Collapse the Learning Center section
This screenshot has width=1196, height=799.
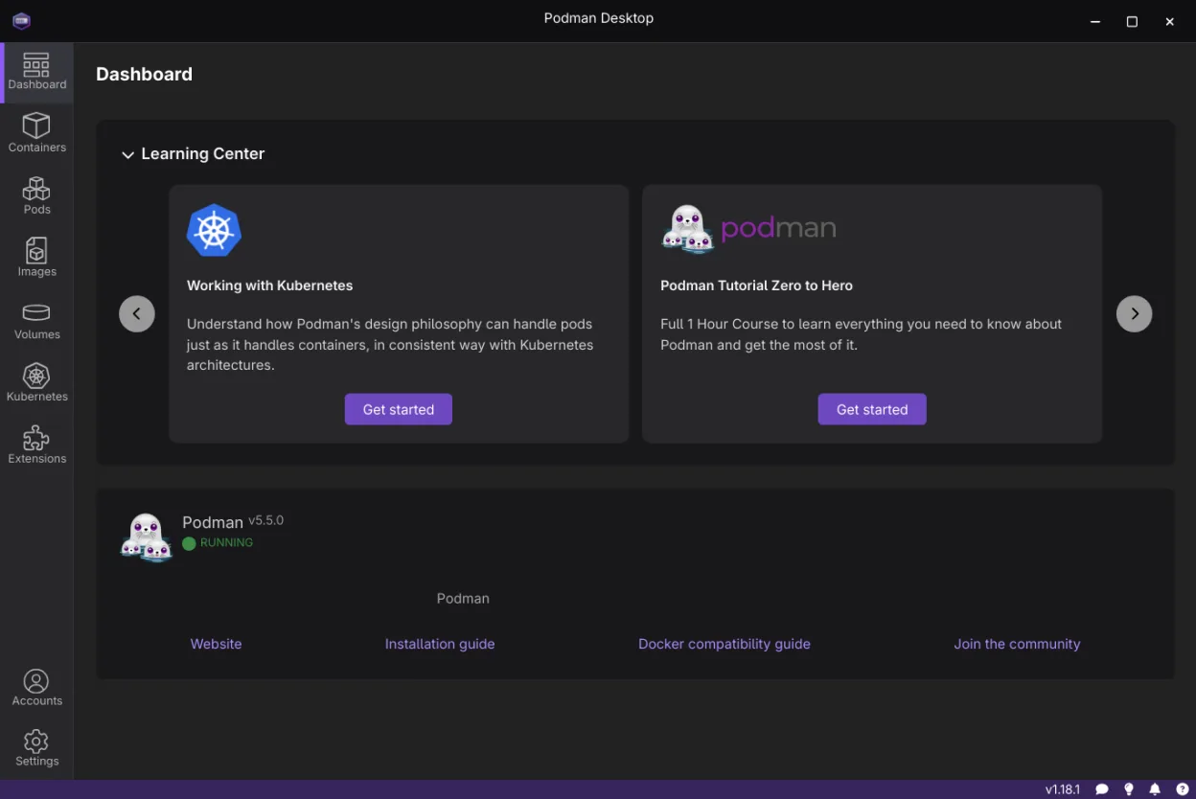[x=127, y=154]
